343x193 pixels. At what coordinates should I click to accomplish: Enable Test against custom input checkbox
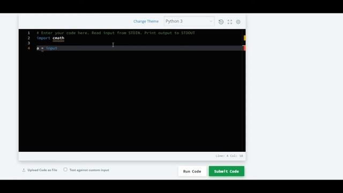coord(65,169)
